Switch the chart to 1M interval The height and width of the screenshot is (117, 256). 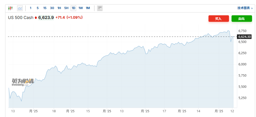[88, 8]
